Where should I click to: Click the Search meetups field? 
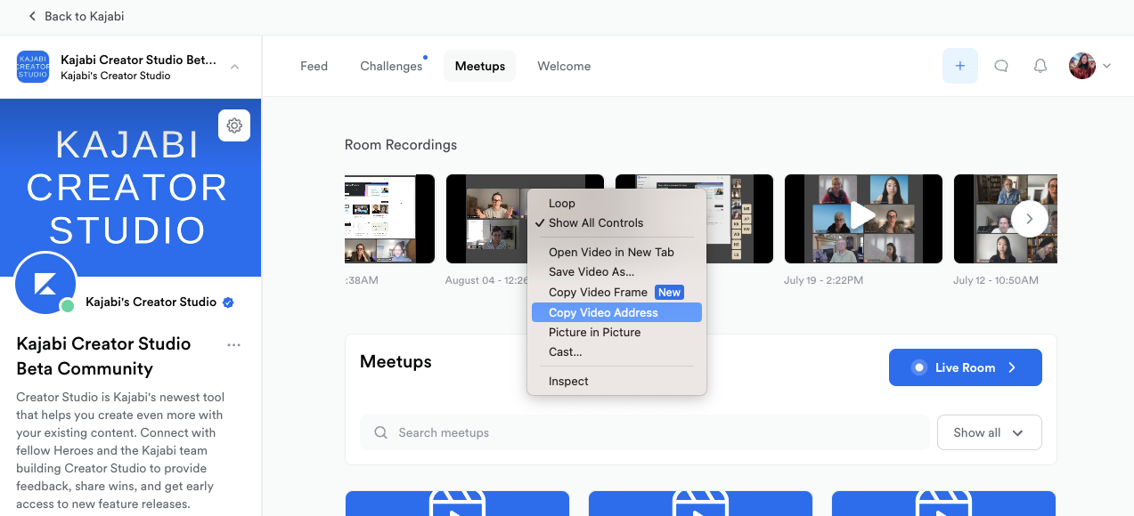645,432
